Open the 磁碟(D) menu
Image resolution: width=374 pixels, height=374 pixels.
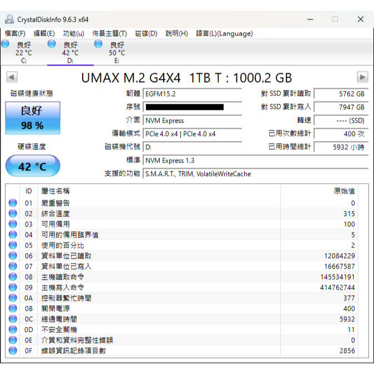coord(146,33)
